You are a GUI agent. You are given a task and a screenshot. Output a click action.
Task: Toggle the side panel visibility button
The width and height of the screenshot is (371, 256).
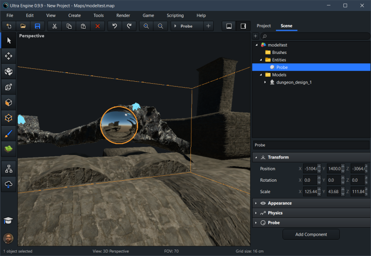coord(243,26)
